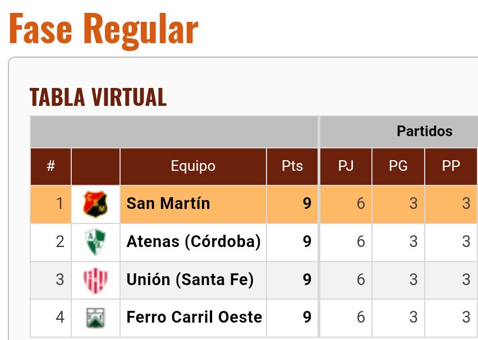Open the Atenas (Córdoba) team link

click(x=194, y=241)
